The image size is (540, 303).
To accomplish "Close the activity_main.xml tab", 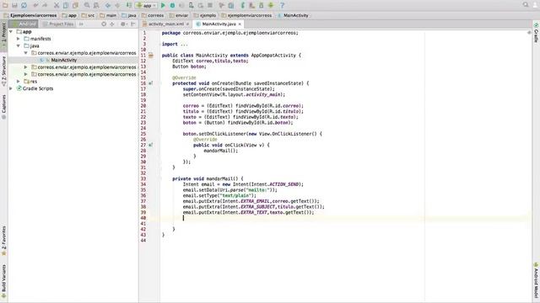I will 187,24.
